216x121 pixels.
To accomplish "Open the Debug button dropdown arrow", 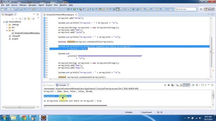I will [x=71, y=9].
